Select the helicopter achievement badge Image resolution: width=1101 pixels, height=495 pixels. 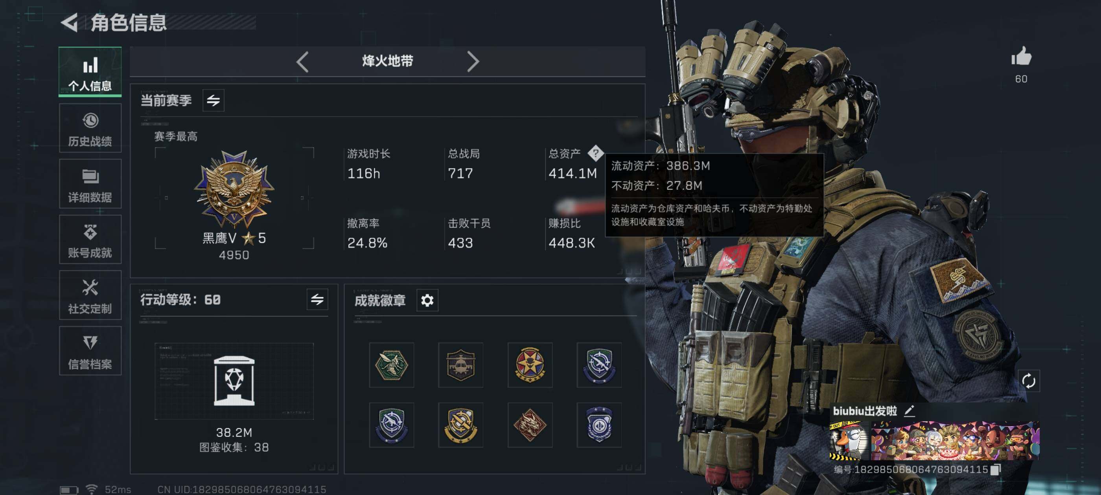point(461,365)
